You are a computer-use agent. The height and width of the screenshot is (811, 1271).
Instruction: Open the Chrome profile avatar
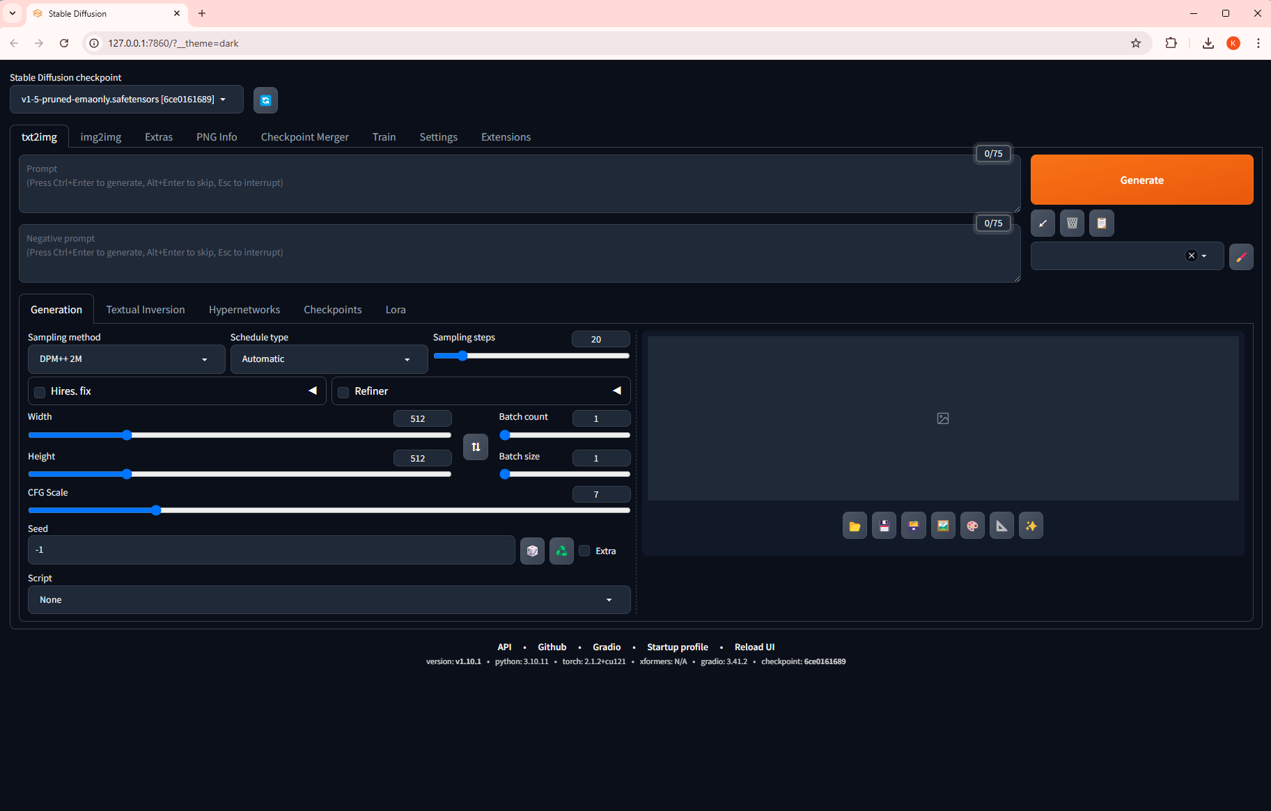[1233, 43]
